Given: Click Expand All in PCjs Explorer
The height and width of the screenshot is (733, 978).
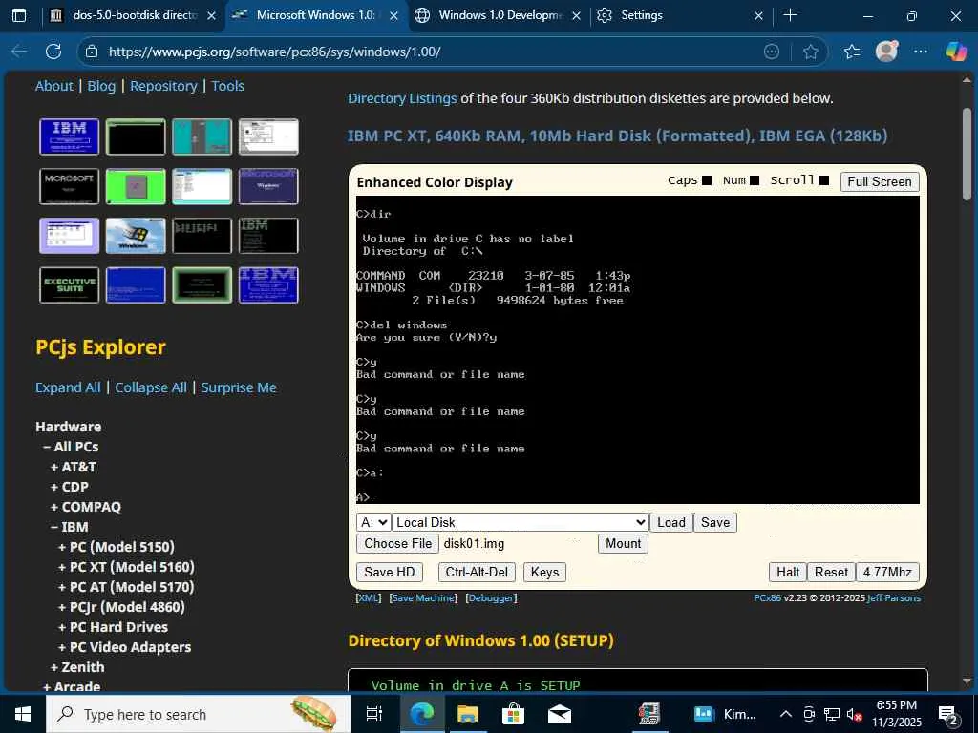Looking at the screenshot, I should pos(68,387).
